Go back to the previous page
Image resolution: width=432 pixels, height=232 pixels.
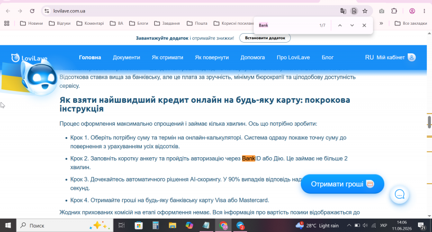click(8, 11)
